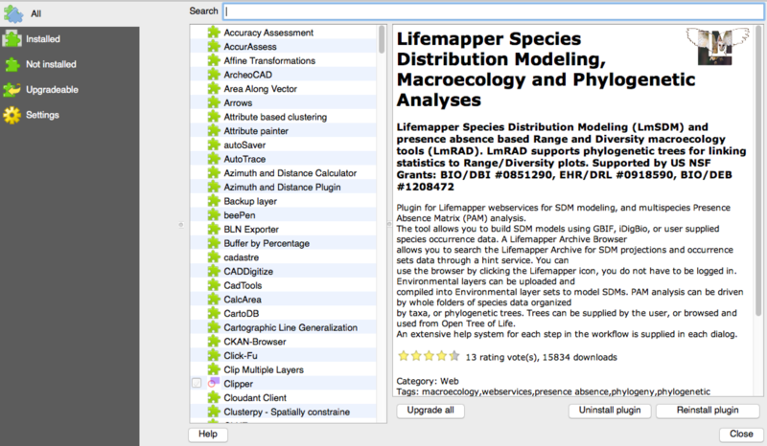Viewport: 767px width, 446px height.
Task: Click the All plugins blue puzzle icon
Action: (x=13, y=14)
